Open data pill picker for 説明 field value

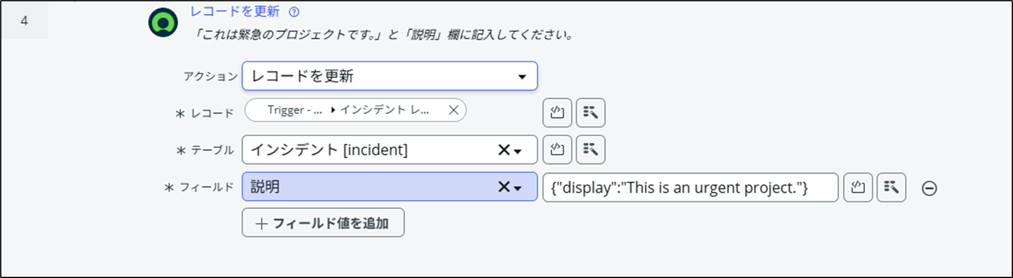point(891,188)
